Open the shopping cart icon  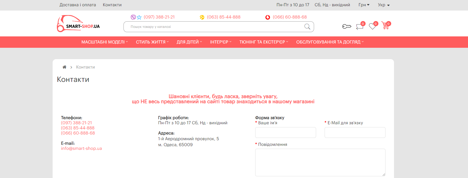coord(385,26)
